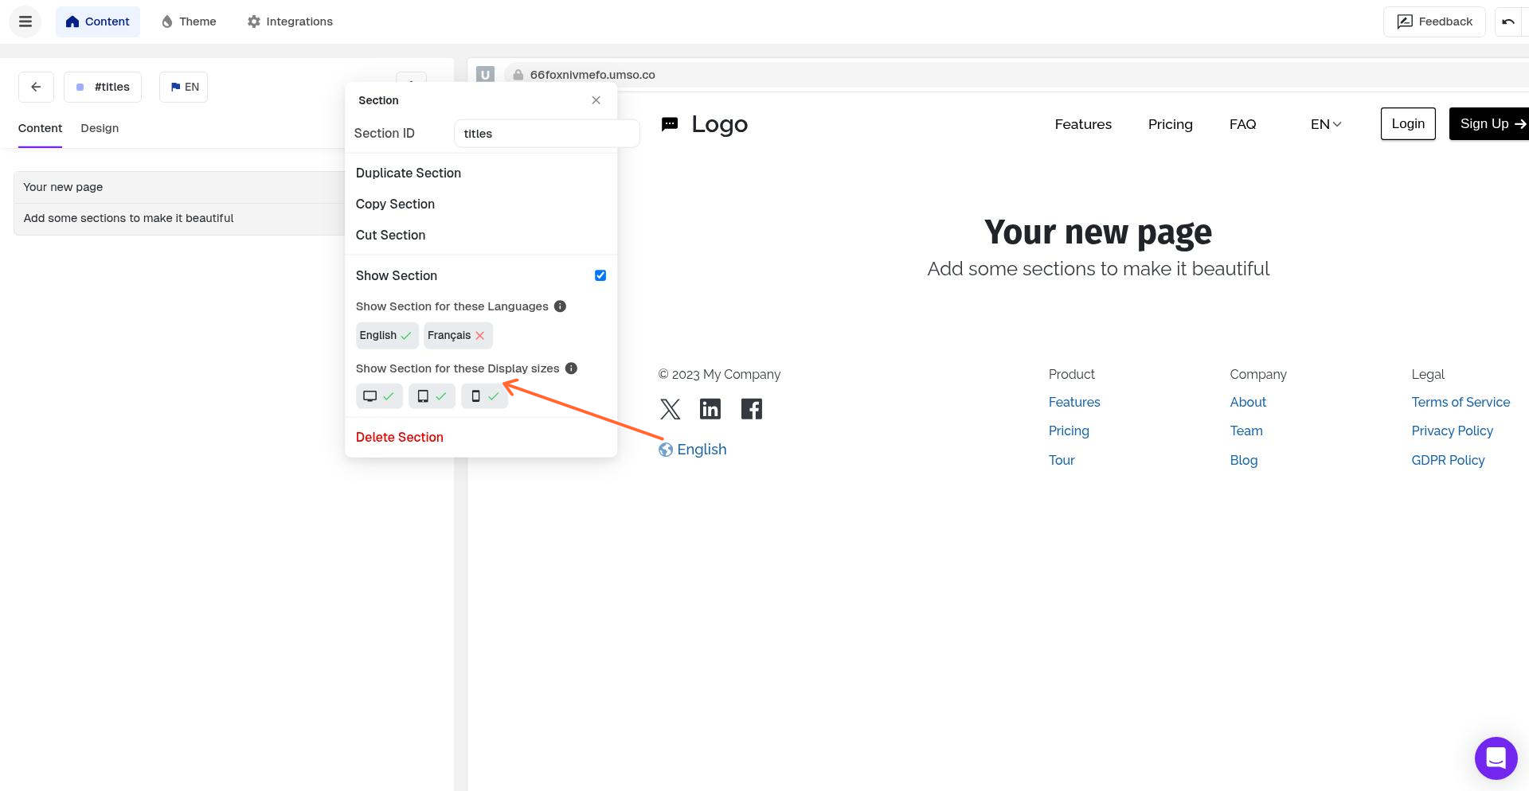Enable Français language visibility
Image resolution: width=1529 pixels, height=791 pixels.
(457, 335)
